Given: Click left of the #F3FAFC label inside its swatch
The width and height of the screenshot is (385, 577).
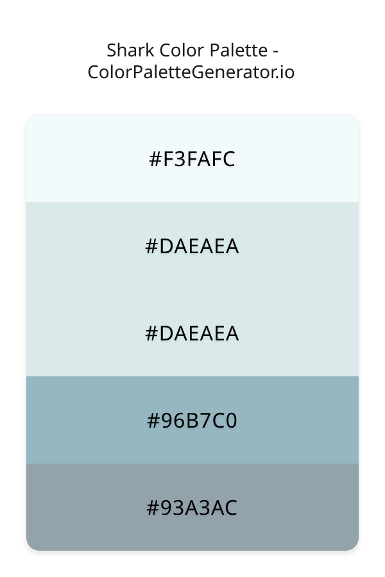Looking at the screenshot, I should [x=83, y=159].
